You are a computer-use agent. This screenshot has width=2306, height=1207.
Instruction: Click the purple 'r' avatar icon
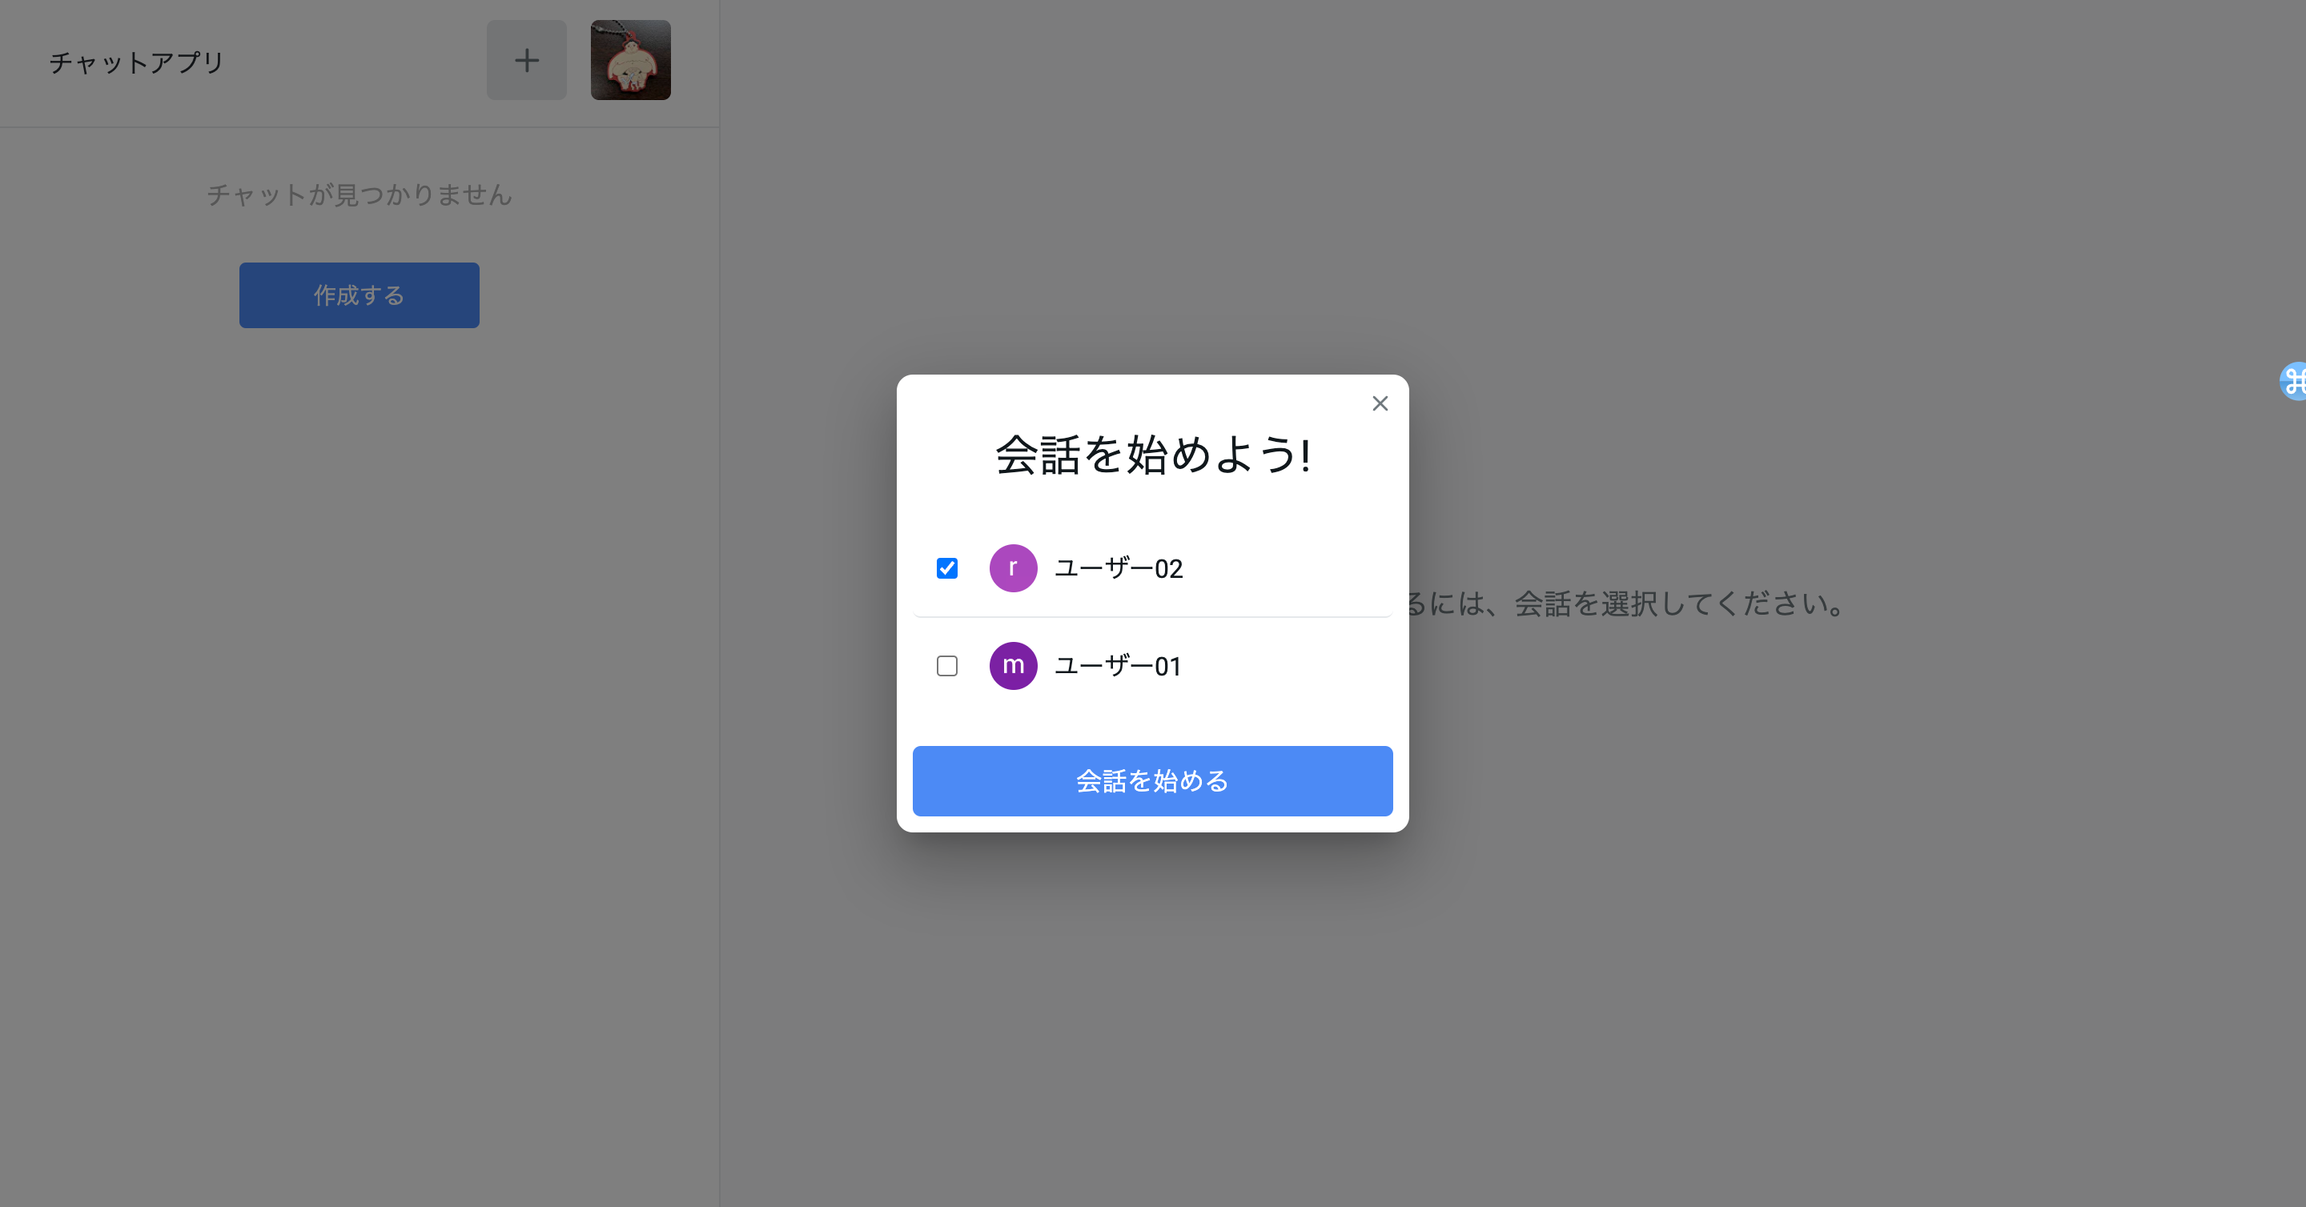click(1014, 568)
